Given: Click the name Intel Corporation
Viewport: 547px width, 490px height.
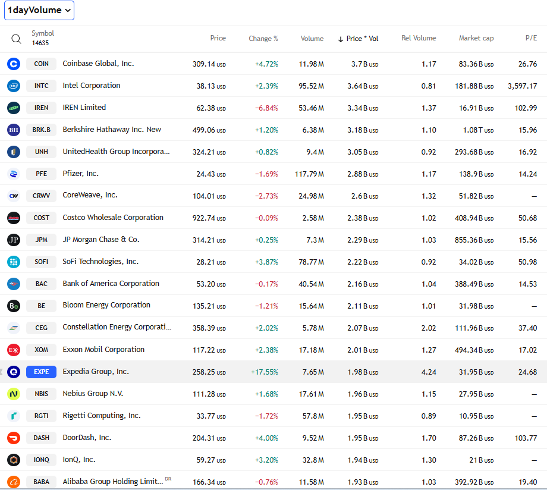Looking at the screenshot, I should point(92,86).
